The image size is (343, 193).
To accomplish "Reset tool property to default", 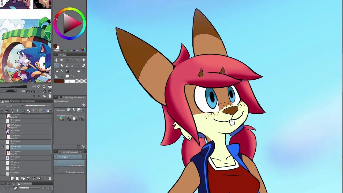I will [79, 147].
